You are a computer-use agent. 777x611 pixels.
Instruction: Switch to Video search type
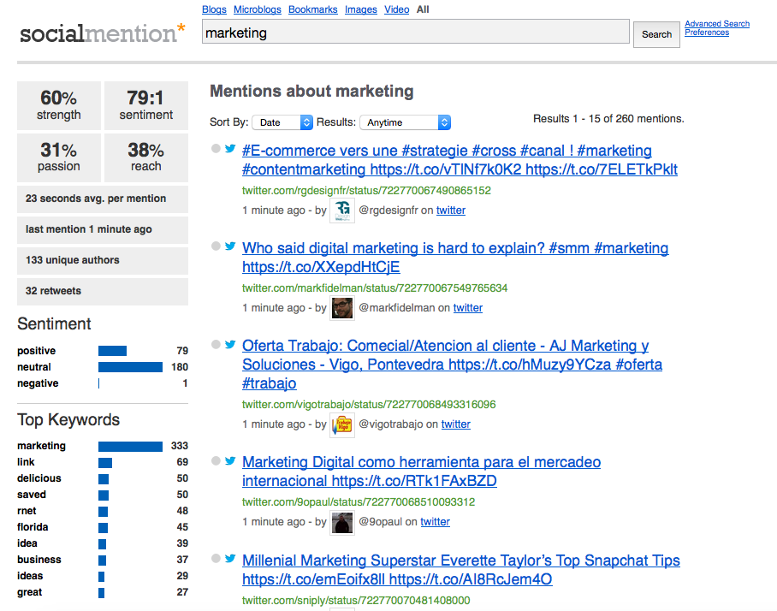396,9
